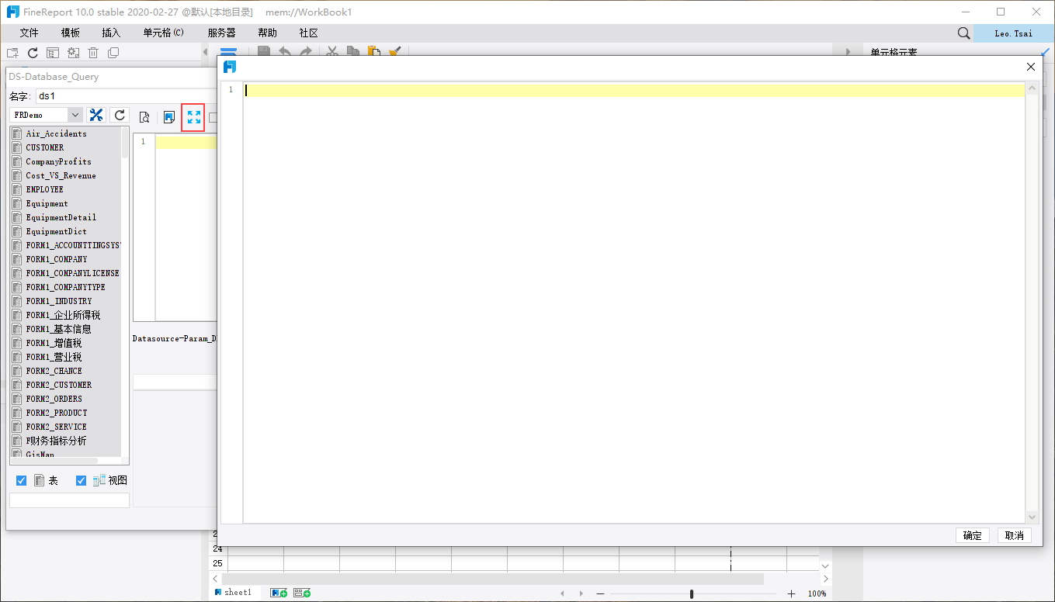Screen dimensions: 1055x602
Task: Refresh the FRDemo table list
Action: 120,116
